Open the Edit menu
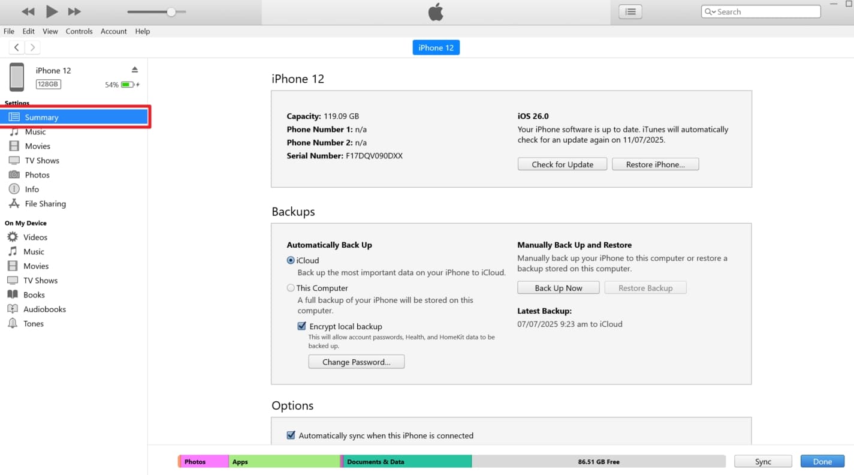The image size is (854, 475). [x=29, y=31]
